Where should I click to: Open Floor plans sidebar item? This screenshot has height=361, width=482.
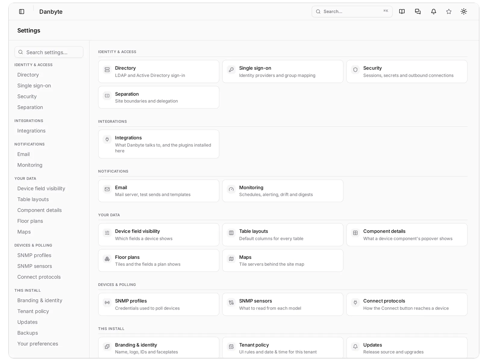30,221
